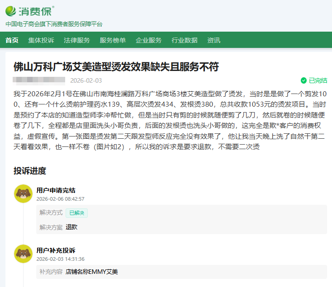The width and height of the screenshot is (332, 287).
Task: Open the 资讯 navigation item
Action: pos(213,40)
